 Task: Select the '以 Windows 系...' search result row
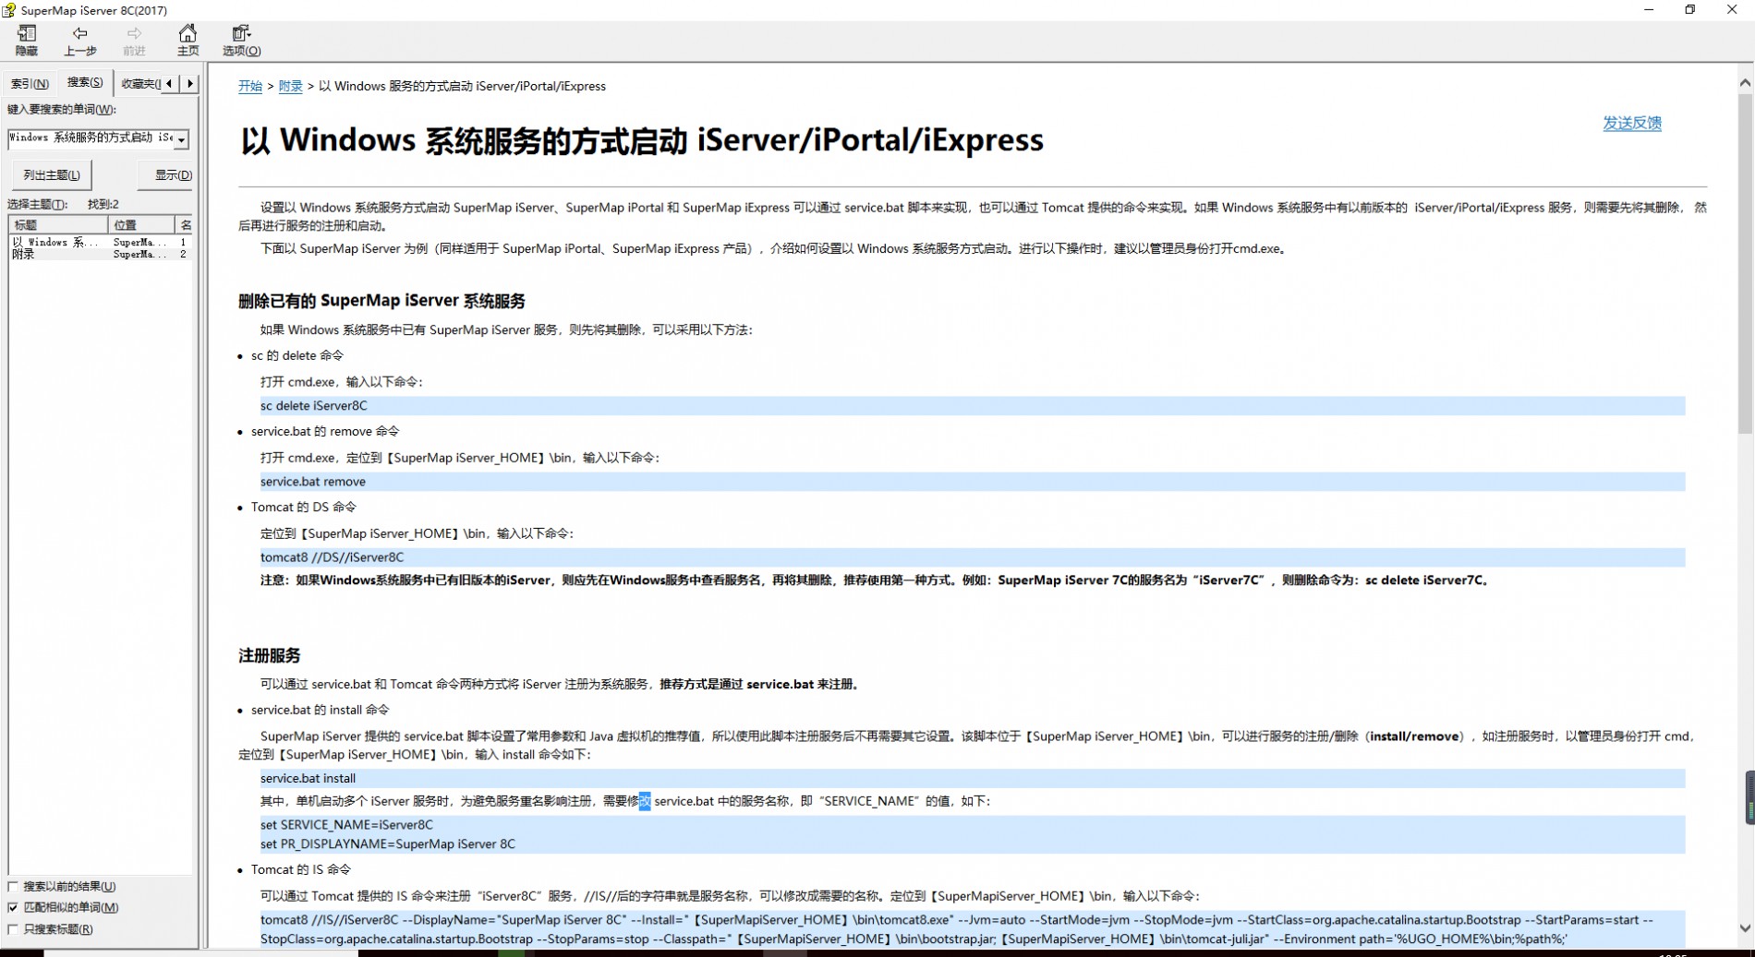100,242
